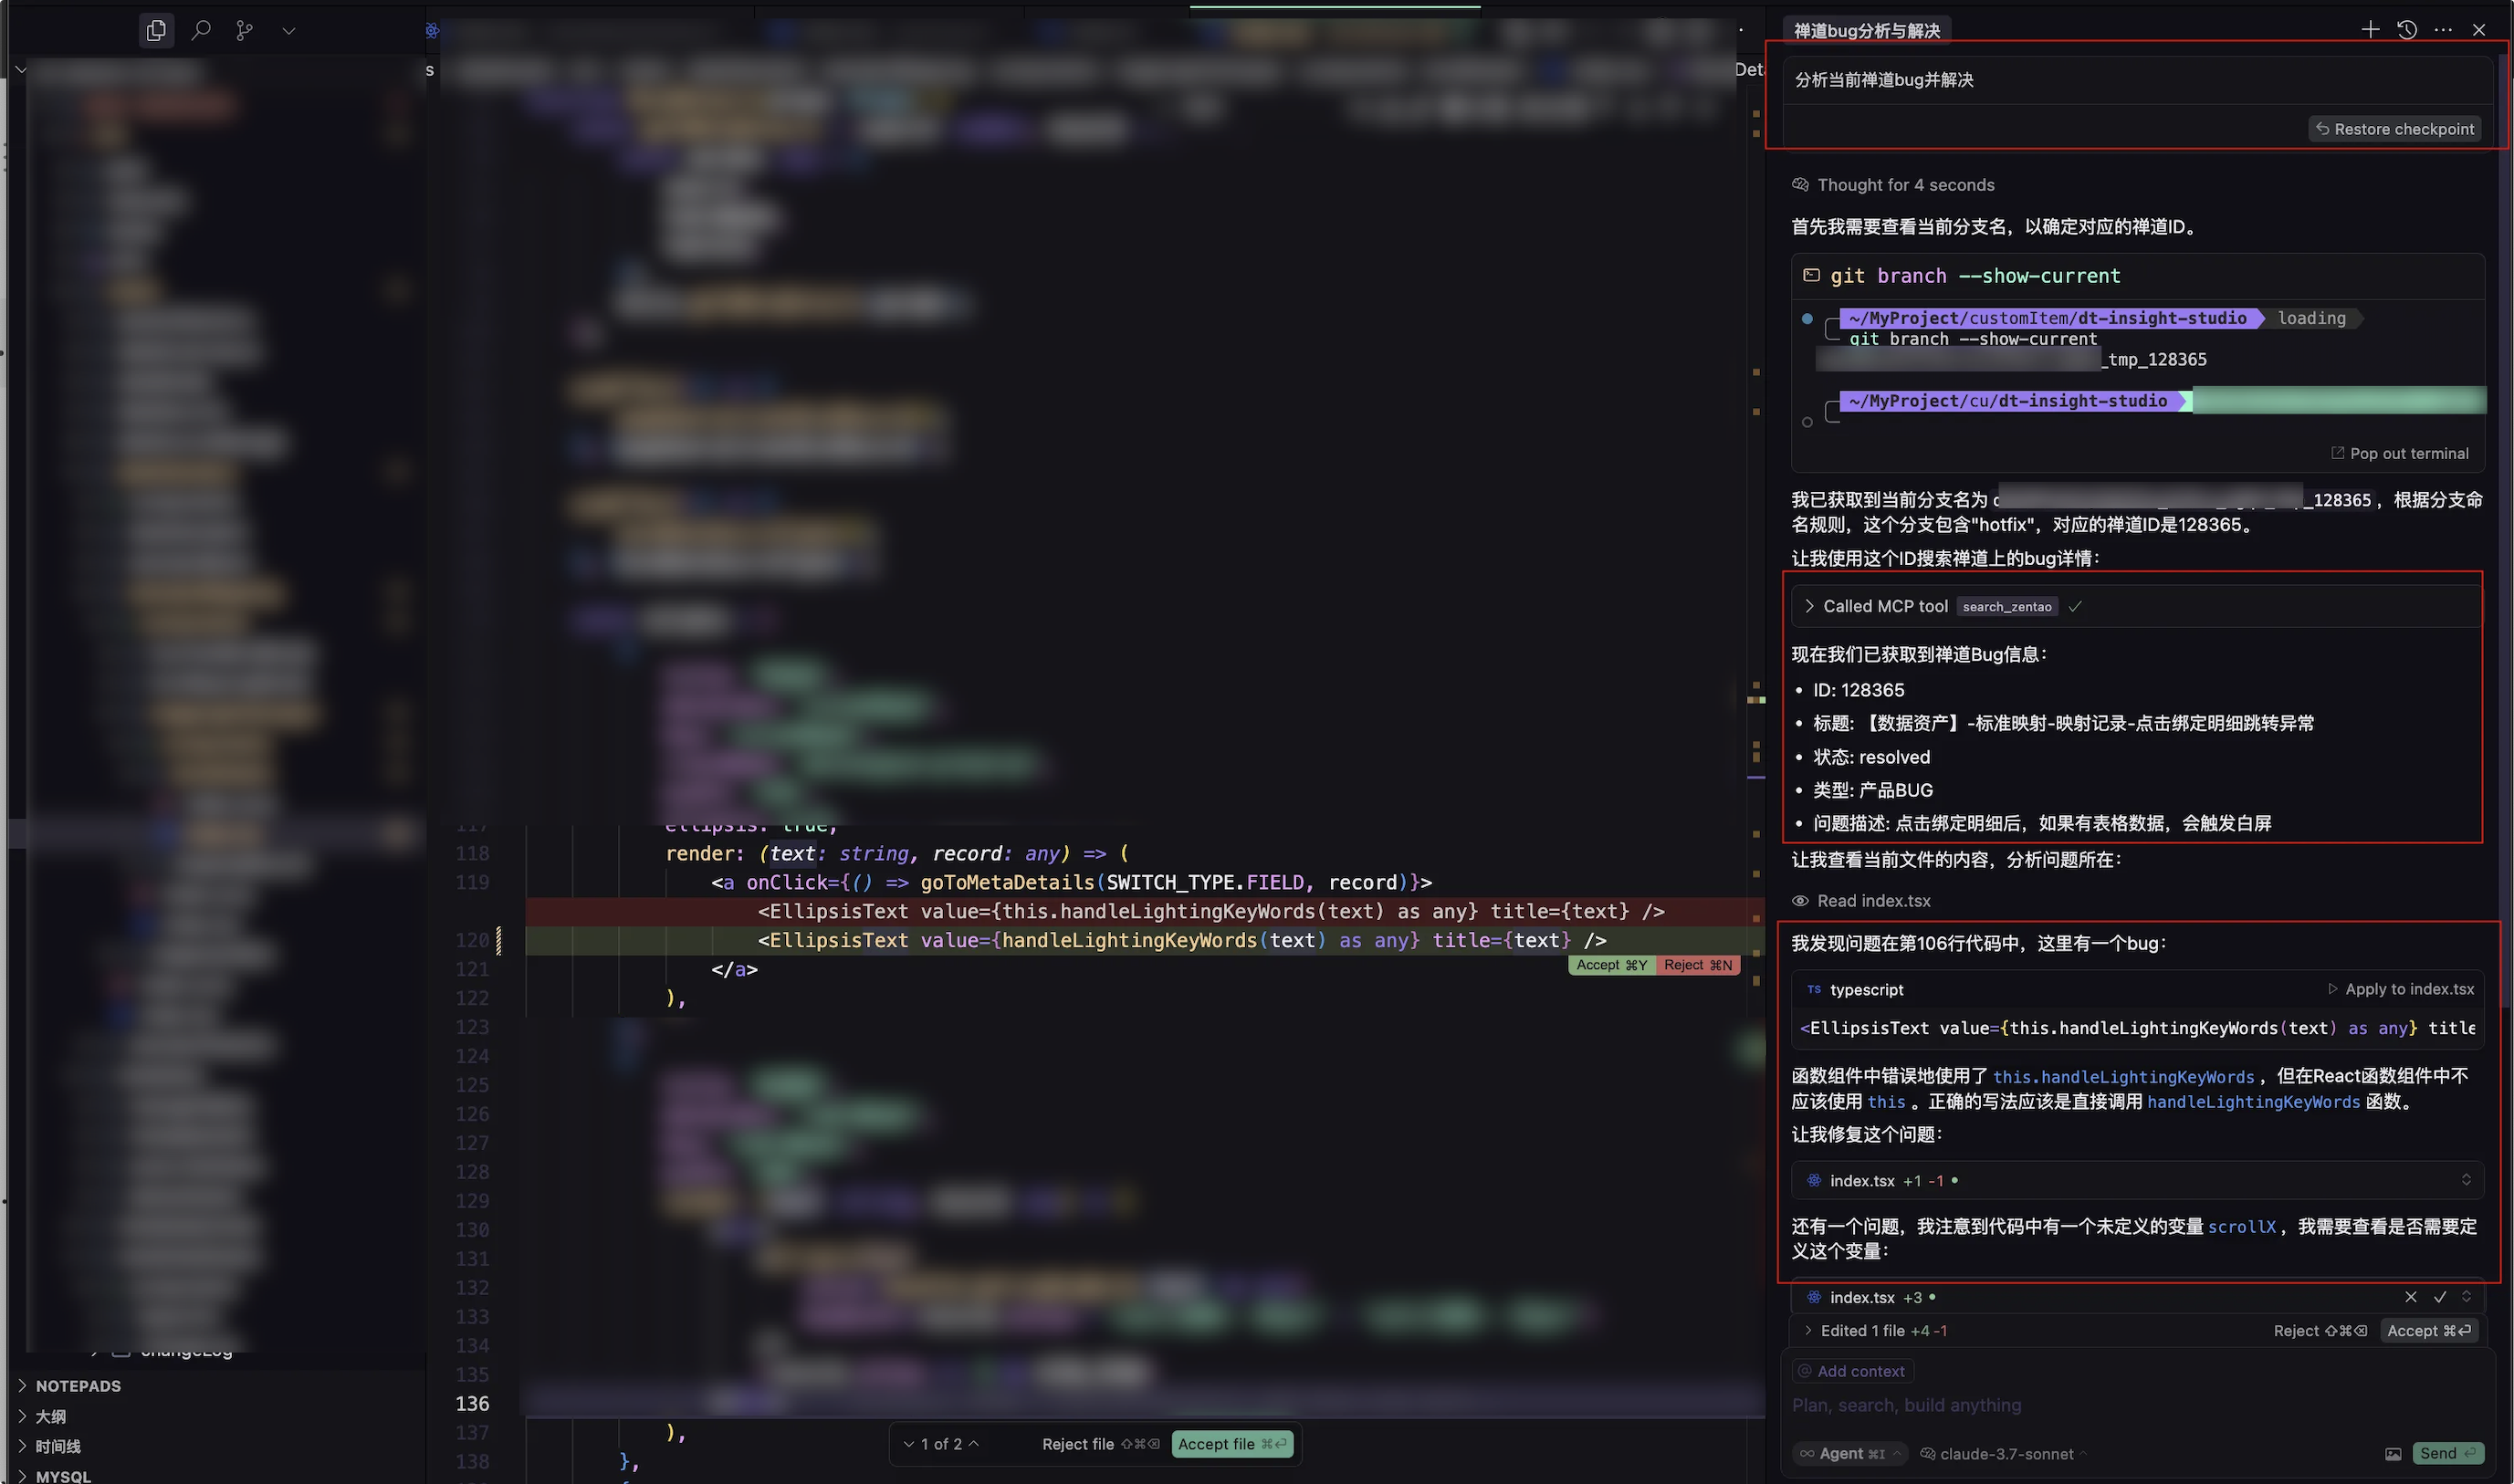Click Restore checkpoint button

[2394, 129]
